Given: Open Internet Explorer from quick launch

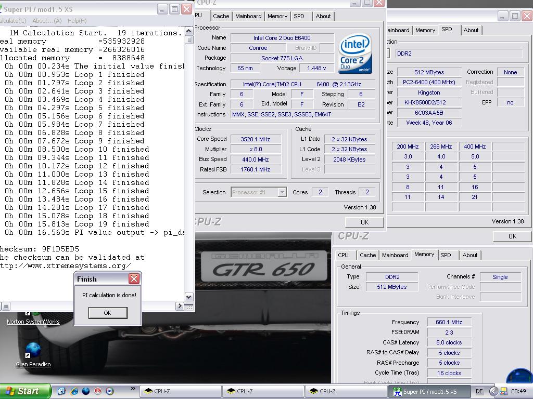Looking at the screenshot, I should pos(74,391).
